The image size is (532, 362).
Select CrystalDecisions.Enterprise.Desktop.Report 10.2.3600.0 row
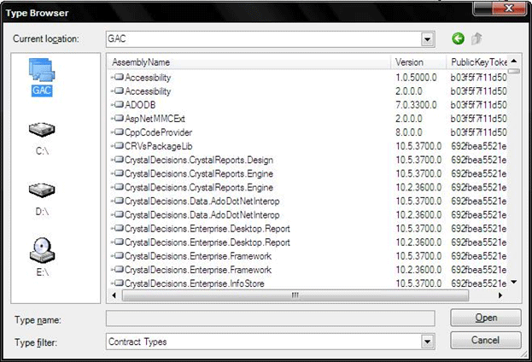[x=308, y=242]
